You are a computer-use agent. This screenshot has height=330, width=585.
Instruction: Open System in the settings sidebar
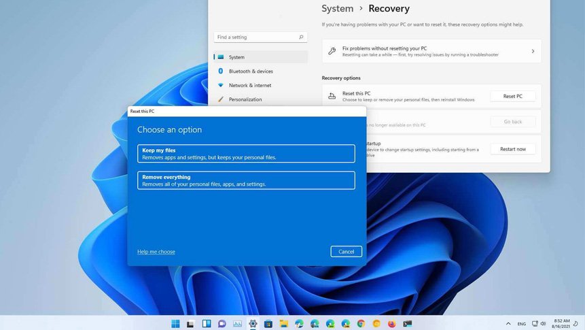pos(236,57)
